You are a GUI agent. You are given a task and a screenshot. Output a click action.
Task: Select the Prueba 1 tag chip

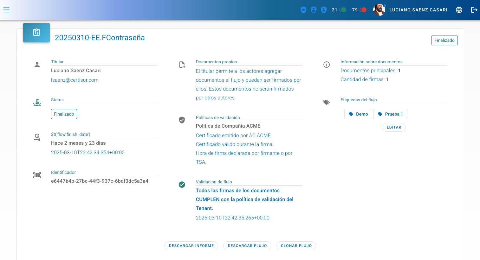point(390,114)
